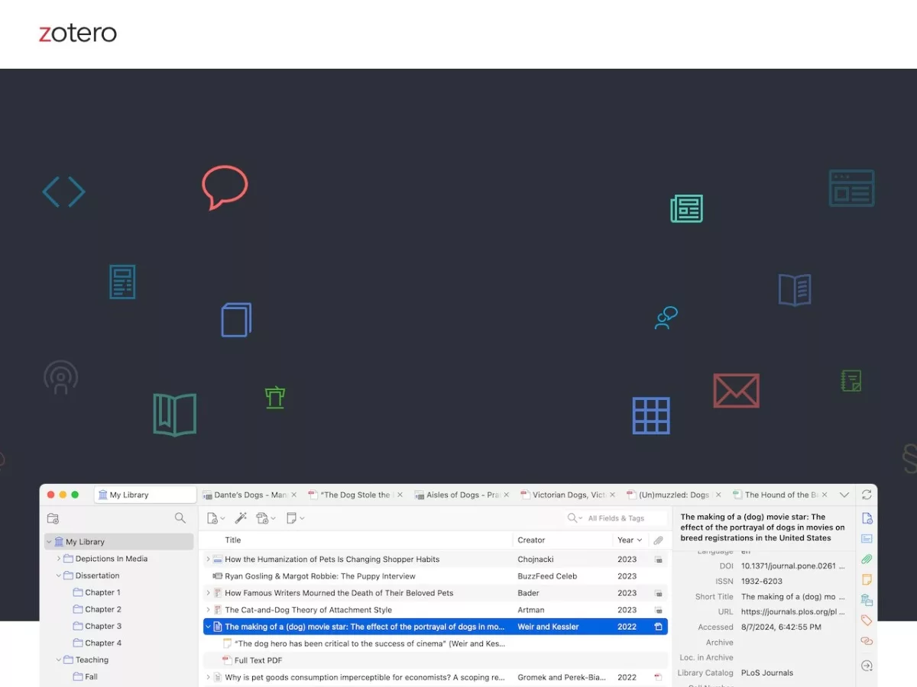917x687 pixels.
Task: Click the Bader row snapshot attachment icon
Action: click(658, 593)
